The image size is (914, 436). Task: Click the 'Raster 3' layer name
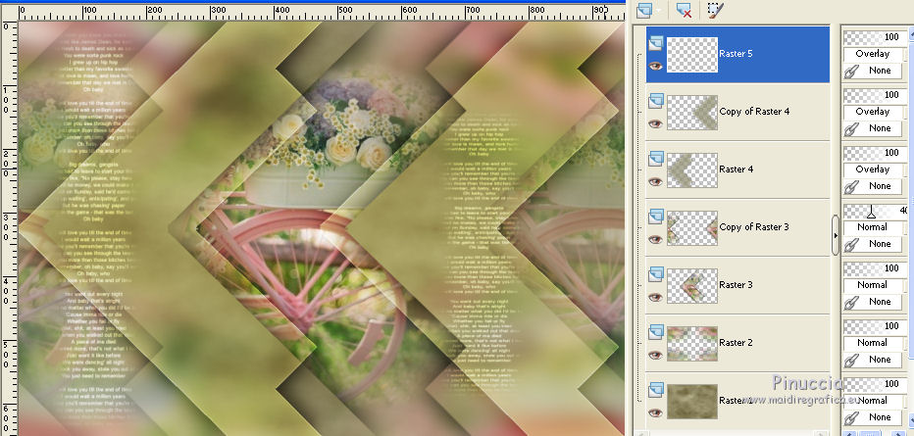click(736, 285)
